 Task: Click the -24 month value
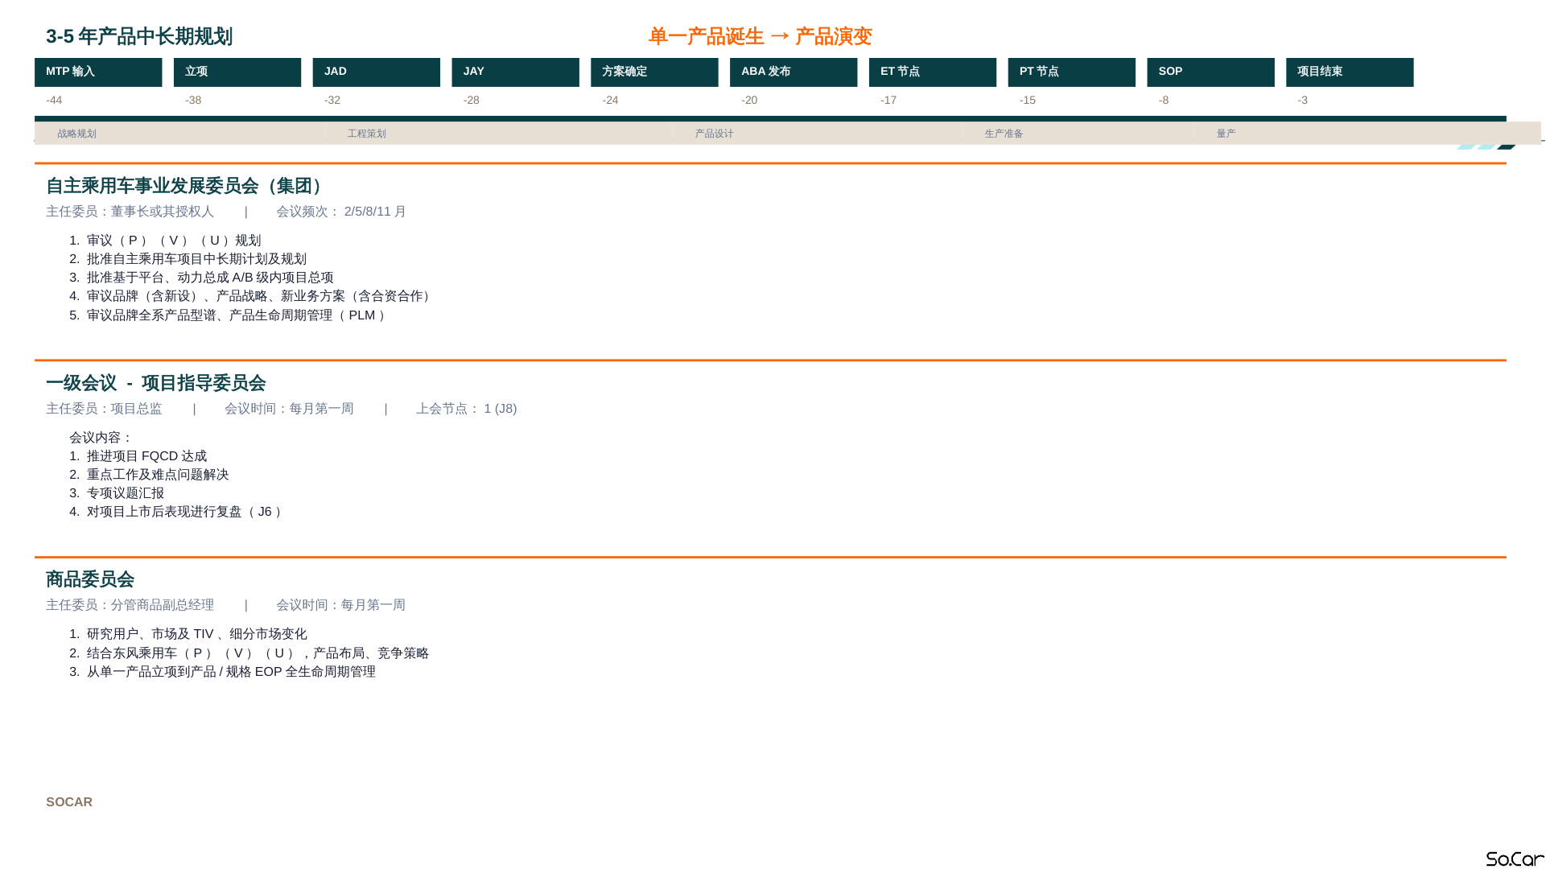tap(611, 101)
